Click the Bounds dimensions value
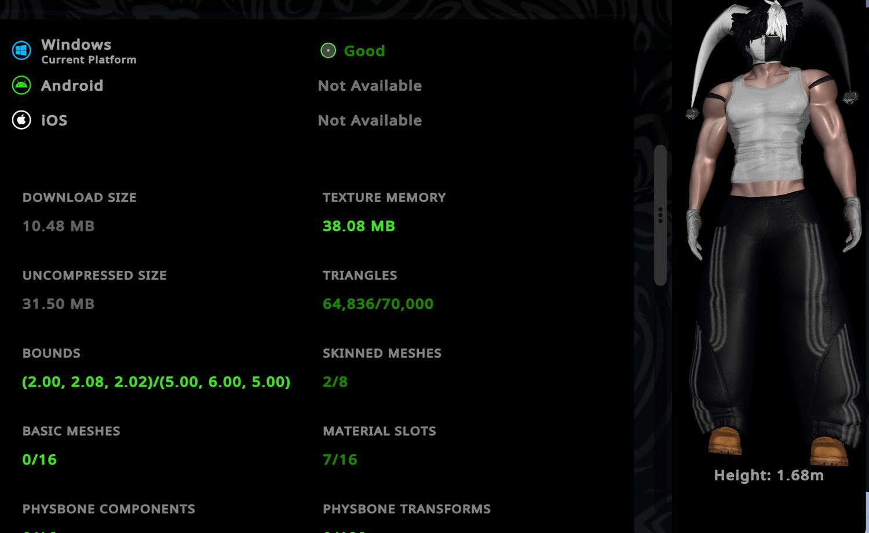The width and height of the screenshot is (869, 533). click(156, 382)
